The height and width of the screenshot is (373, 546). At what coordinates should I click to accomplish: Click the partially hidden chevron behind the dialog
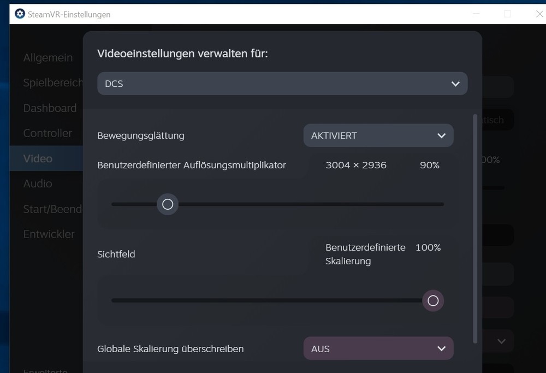(x=501, y=341)
